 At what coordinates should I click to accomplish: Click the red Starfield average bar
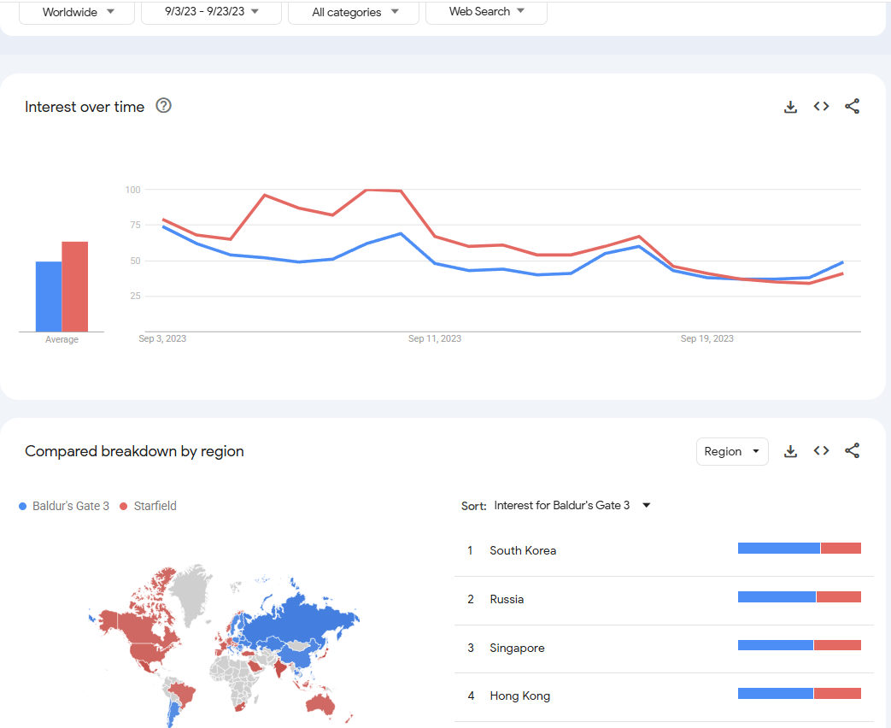74,286
